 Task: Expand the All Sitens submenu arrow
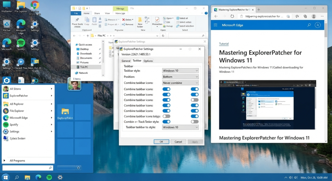52,89
